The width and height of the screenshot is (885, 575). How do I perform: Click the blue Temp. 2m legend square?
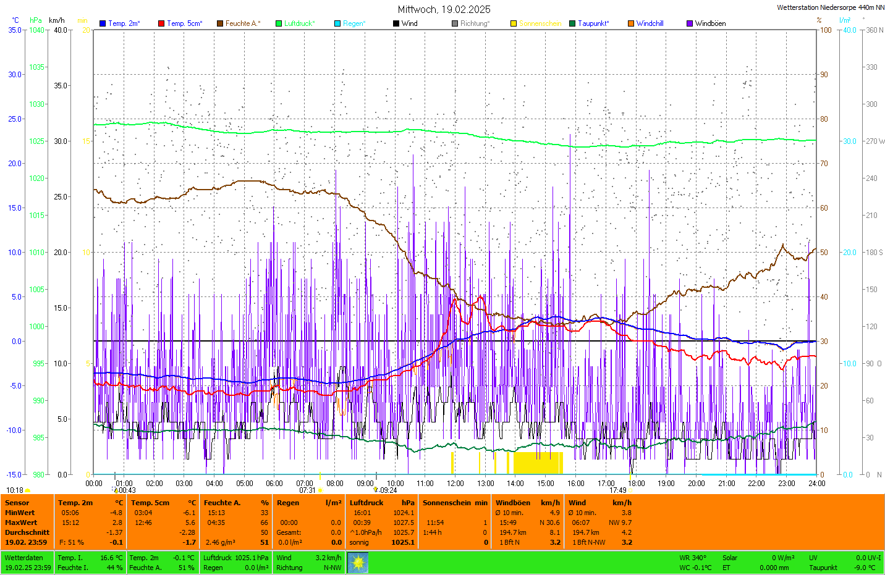[x=103, y=23]
